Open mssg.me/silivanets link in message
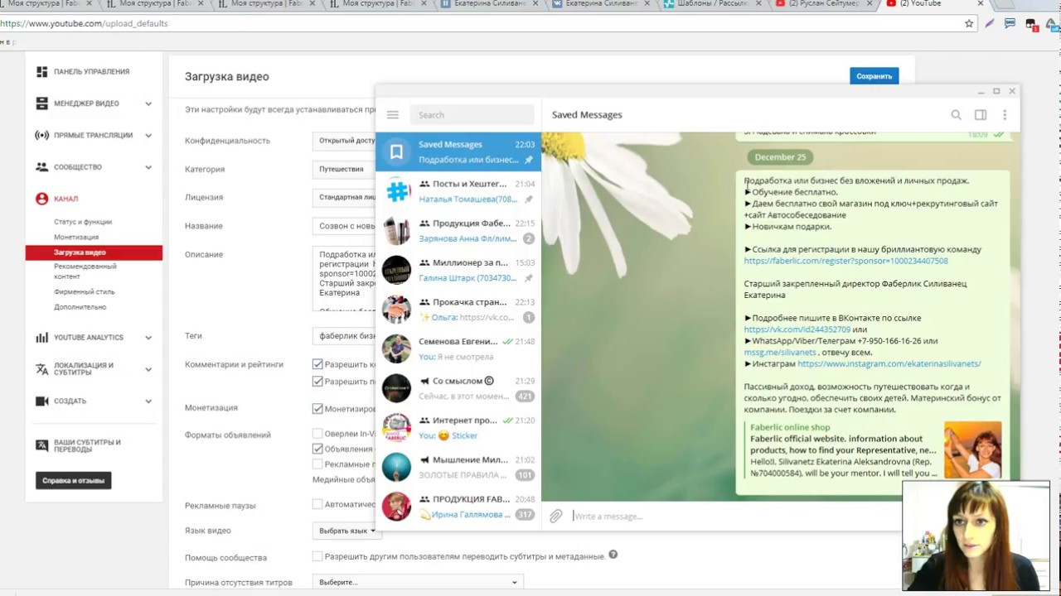1061x596 pixels. [779, 353]
